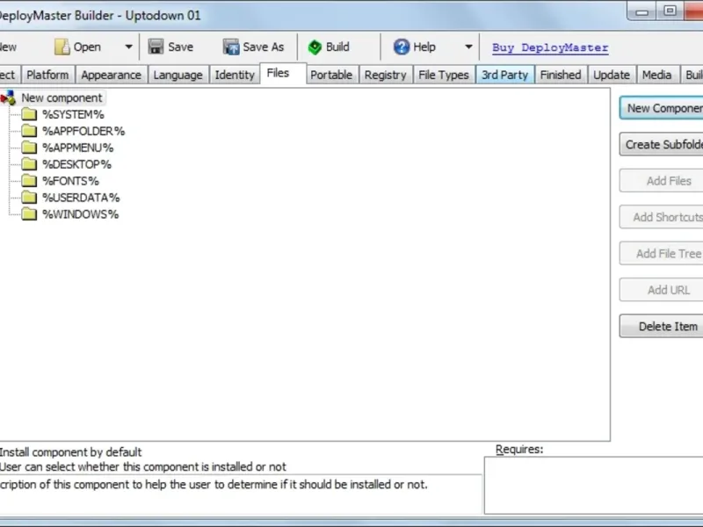Switch to the 3rd Party tab
The height and width of the screenshot is (527, 703).
click(504, 75)
